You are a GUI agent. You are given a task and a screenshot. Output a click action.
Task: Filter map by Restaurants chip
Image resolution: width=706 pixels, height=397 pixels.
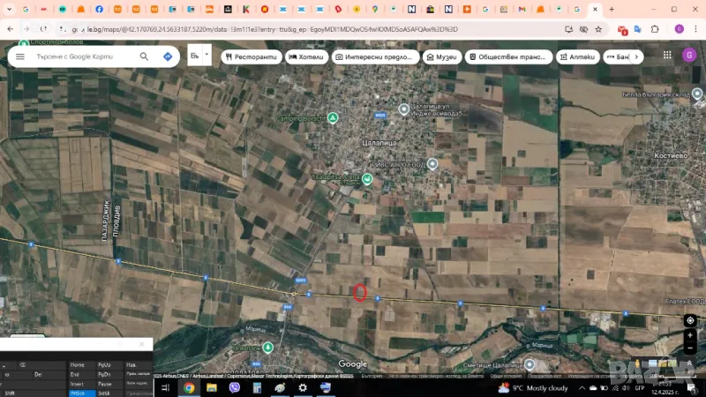pyautogui.click(x=251, y=56)
